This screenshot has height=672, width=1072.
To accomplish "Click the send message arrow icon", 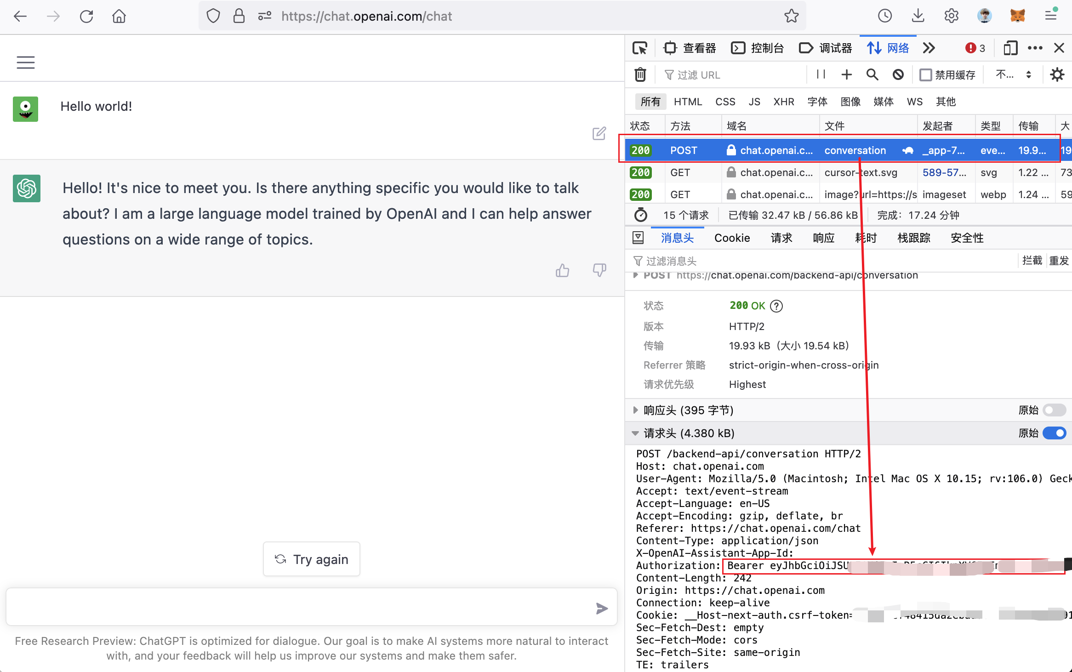I will click(602, 609).
